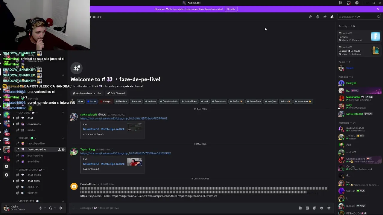Open the Threads icon in channel header
Image resolution: width=383 pixels, height=215 pixels.
pyautogui.click(x=310, y=17)
